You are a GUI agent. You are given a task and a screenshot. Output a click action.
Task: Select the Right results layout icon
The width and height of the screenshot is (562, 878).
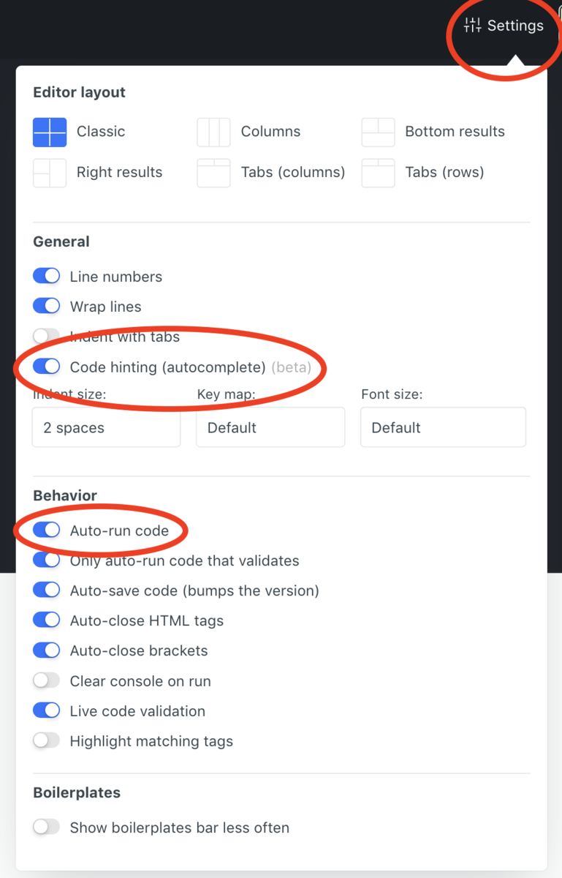pos(50,173)
